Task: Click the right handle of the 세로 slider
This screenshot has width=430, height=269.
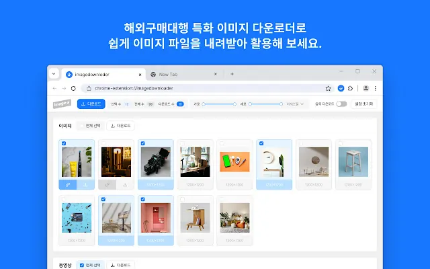Action: [281, 104]
